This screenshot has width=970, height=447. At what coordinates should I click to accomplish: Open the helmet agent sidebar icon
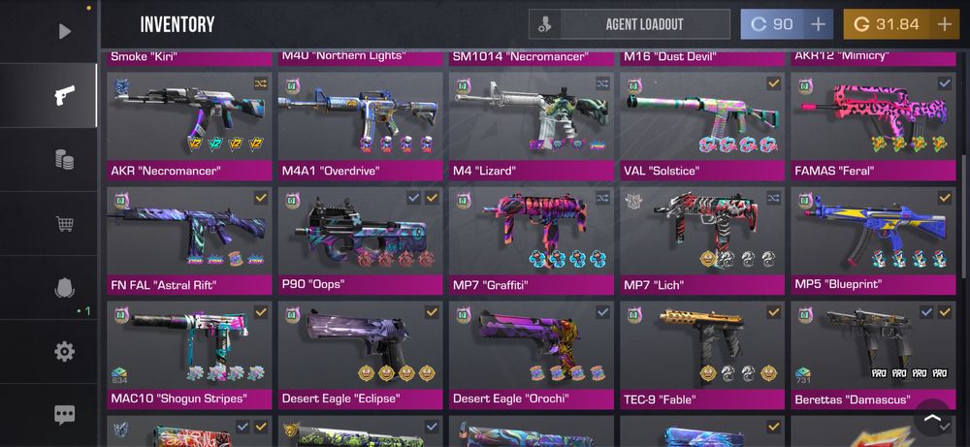tap(64, 288)
